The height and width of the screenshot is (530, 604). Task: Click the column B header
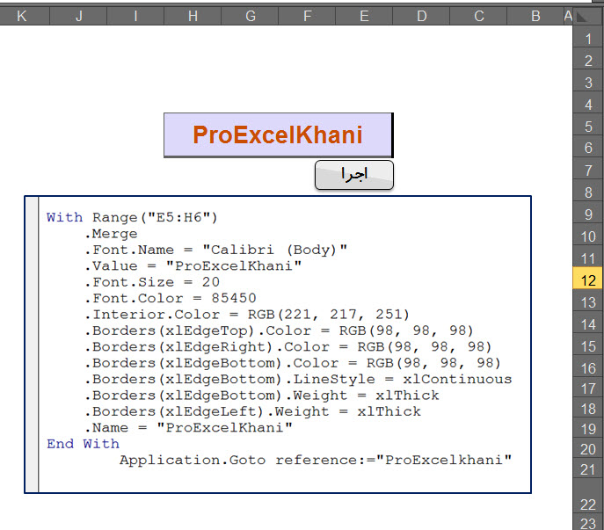pos(535,16)
